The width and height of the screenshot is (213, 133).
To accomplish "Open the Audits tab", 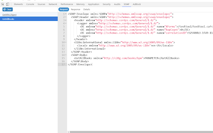I will coord(117,4).
